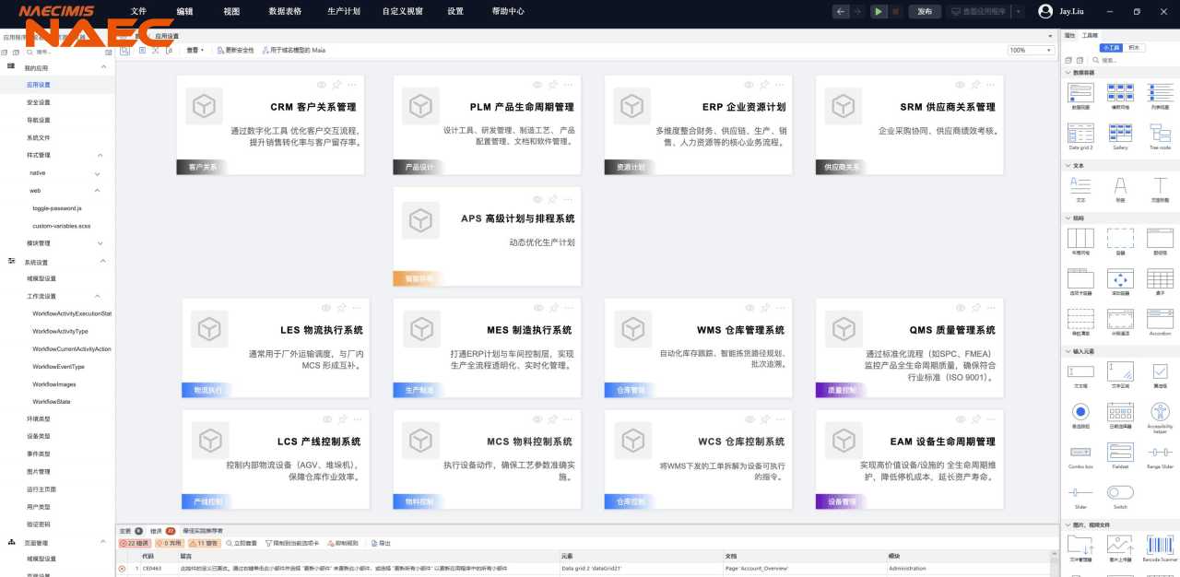Click the 发布 publish button
Image resolution: width=1180 pixels, height=577 pixels.
(925, 11)
